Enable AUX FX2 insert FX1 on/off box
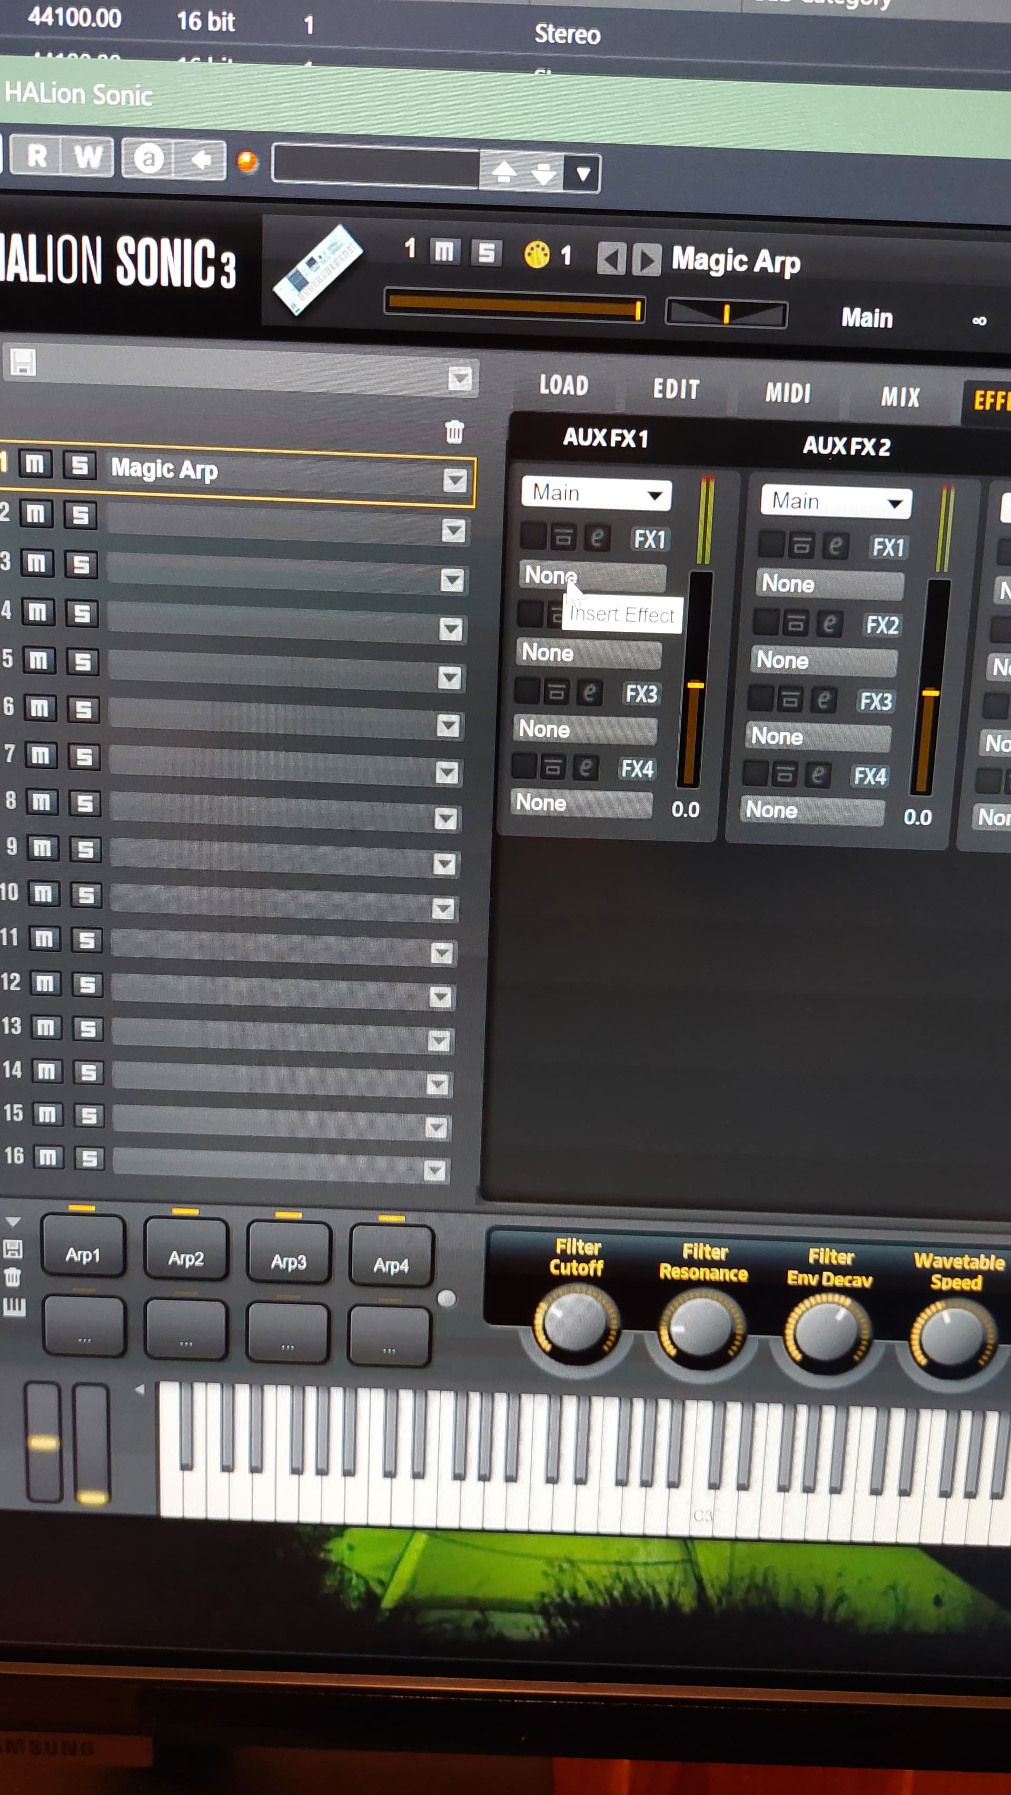 pos(771,544)
